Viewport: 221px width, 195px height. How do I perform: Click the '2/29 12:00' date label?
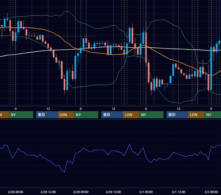(x=113, y=192)
